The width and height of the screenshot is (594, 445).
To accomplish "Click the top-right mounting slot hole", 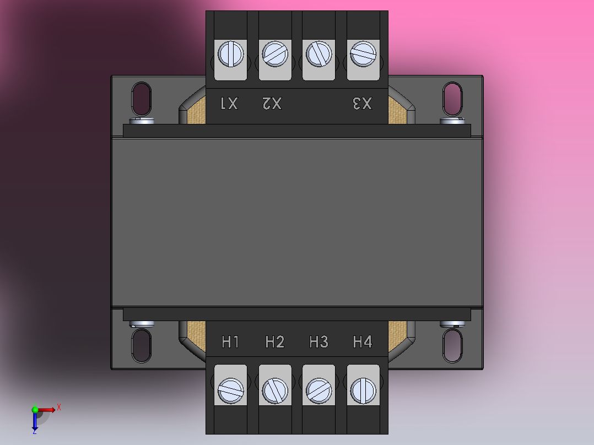I will tap(452, 99).
